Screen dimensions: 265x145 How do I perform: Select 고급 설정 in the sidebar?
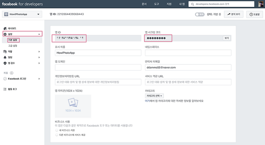click(x=13, y=46)
